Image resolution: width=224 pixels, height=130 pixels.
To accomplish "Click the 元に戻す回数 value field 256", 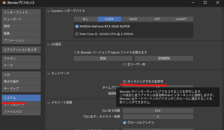I will click(x=158, y=111).
